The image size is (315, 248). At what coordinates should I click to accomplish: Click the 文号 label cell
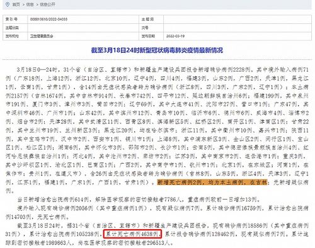[x=151, y=28]
